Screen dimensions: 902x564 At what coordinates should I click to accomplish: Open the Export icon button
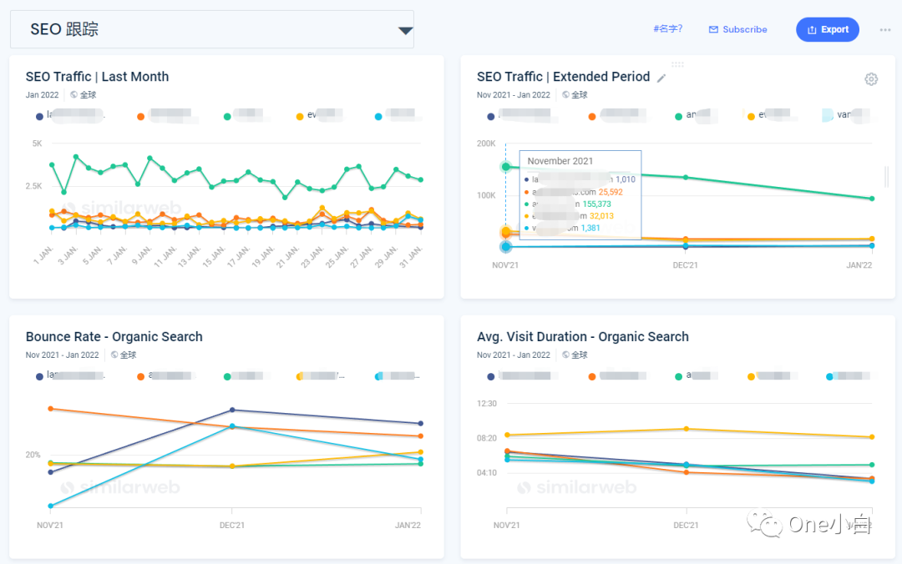(813, 29)
